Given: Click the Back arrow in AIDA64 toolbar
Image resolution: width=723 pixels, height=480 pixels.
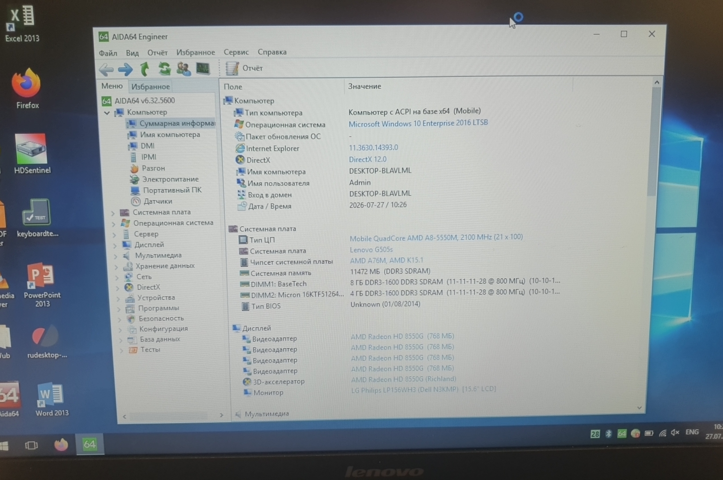Looking at the screenshot, I should click(106, 69).
